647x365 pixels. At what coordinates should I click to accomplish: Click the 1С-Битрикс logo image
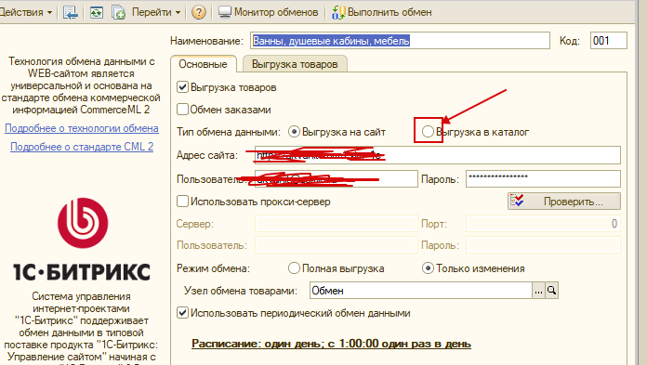pos(82,240)
